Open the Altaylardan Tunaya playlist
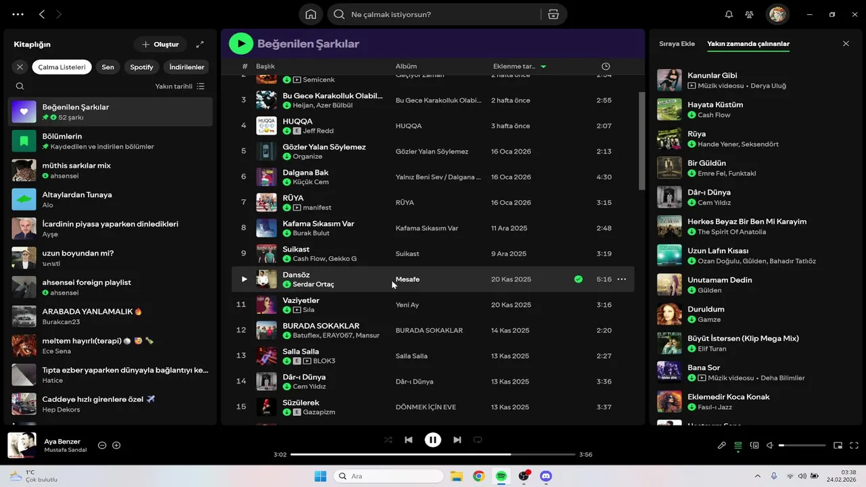The height and width of the screenshot is (487, 866). [x=110, y=199]
